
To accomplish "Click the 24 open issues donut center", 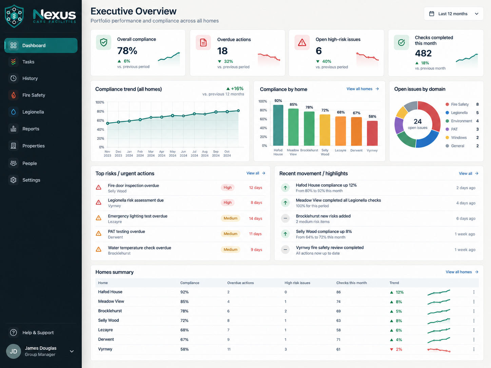I will click(x=418, y=124).
